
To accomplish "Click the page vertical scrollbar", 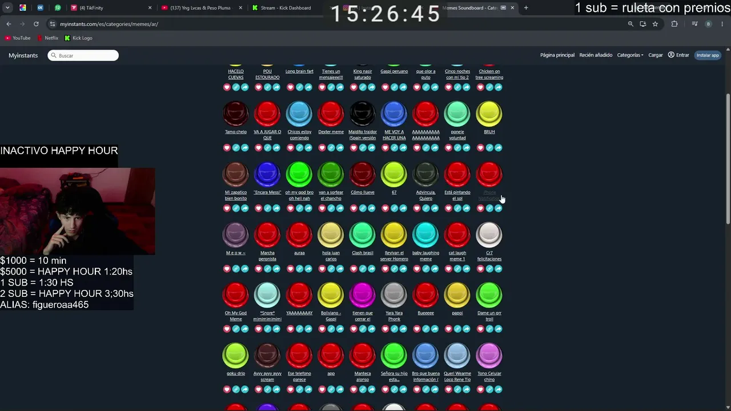I will [x=728, y=159].
